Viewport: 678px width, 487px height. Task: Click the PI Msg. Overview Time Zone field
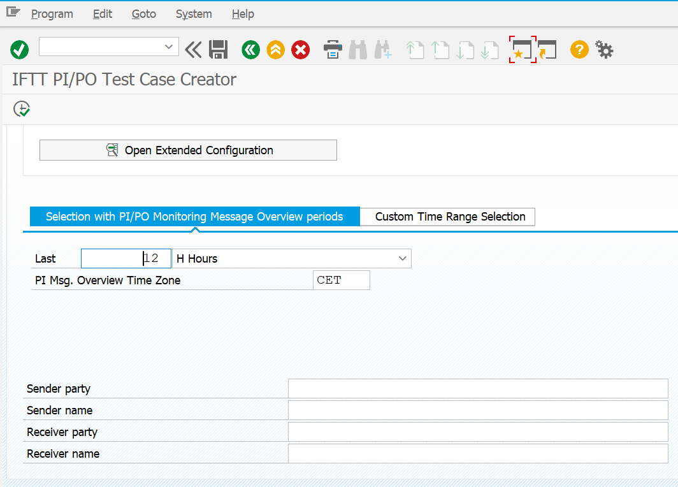[341, 280]
